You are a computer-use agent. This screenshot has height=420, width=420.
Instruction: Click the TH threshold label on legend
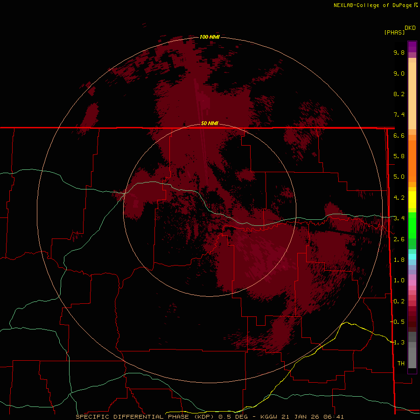tap(401, 364)
